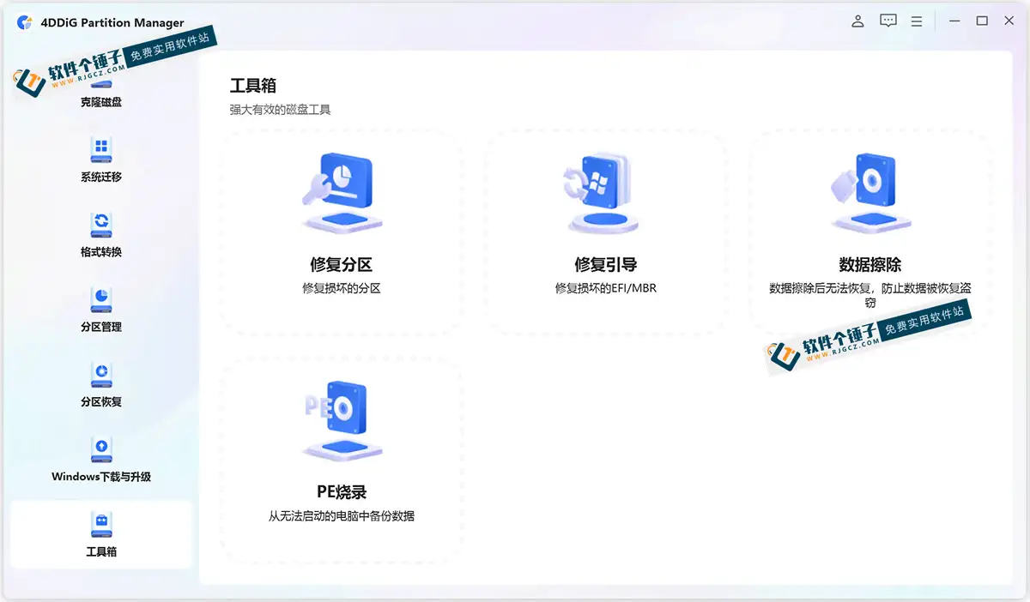
Task: Click the PE烧录 disk icon
Action: [342, 420]
